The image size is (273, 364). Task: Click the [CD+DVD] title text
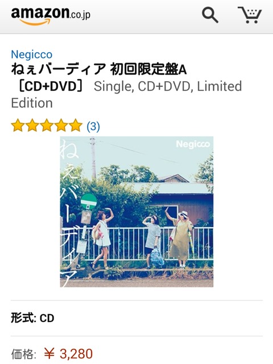50,86
